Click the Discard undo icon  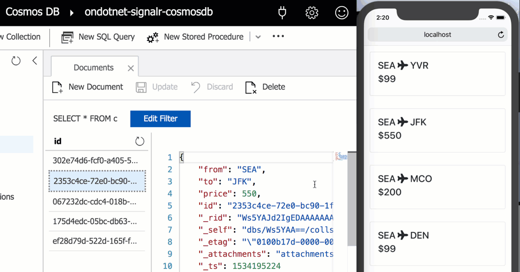coord(196,87)
